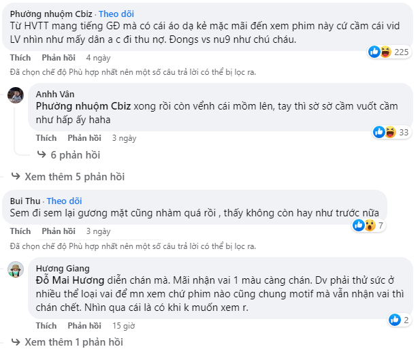The height and width of the screenshot is (349, 420).
Task: Click the 4 ngày timestamp
Action: click(97, 58)
